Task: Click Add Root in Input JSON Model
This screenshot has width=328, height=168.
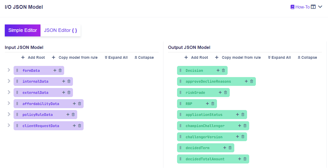Action: 33,57
